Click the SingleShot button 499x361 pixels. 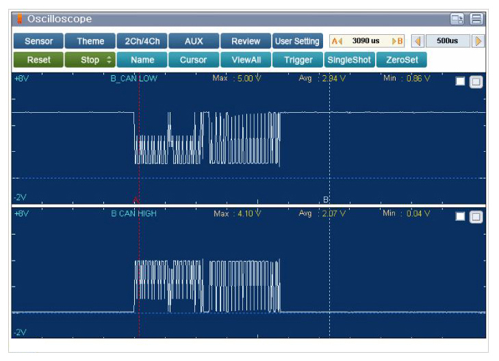(x=349, y=60)
